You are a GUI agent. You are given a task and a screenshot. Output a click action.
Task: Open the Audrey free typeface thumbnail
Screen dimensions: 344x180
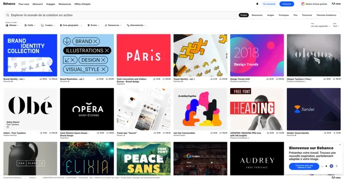click(257, 158)
